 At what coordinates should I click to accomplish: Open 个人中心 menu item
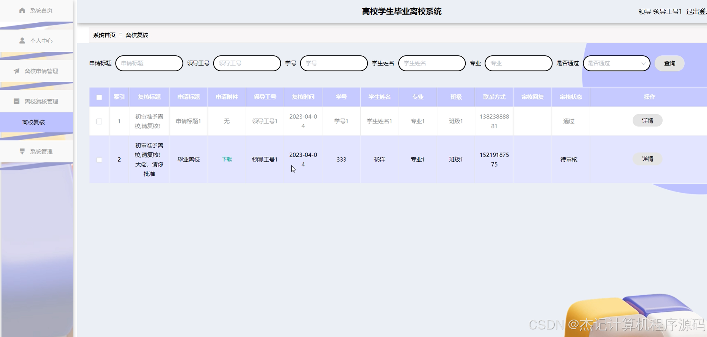(37, 41)
